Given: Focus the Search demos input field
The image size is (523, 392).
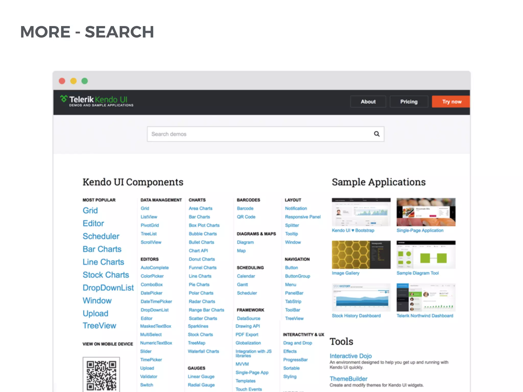Looking at the screenshot, I should point(266,134).
